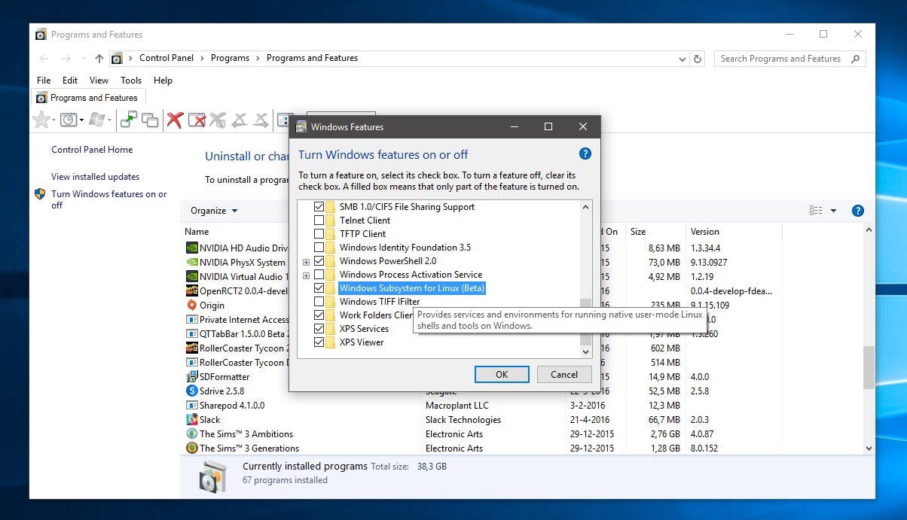Click the green arrow window toolbar icon
This screenshot has width=907, height=520.
click(129, 120)
